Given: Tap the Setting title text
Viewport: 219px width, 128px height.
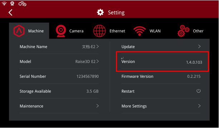Looking at the screenshot, I should [116, 13].
